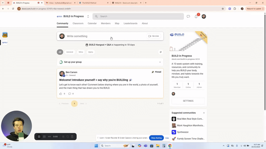Toggle the Wins feed filter
Viewport: 266px width, 149px height.
click(x=81, y=52)
